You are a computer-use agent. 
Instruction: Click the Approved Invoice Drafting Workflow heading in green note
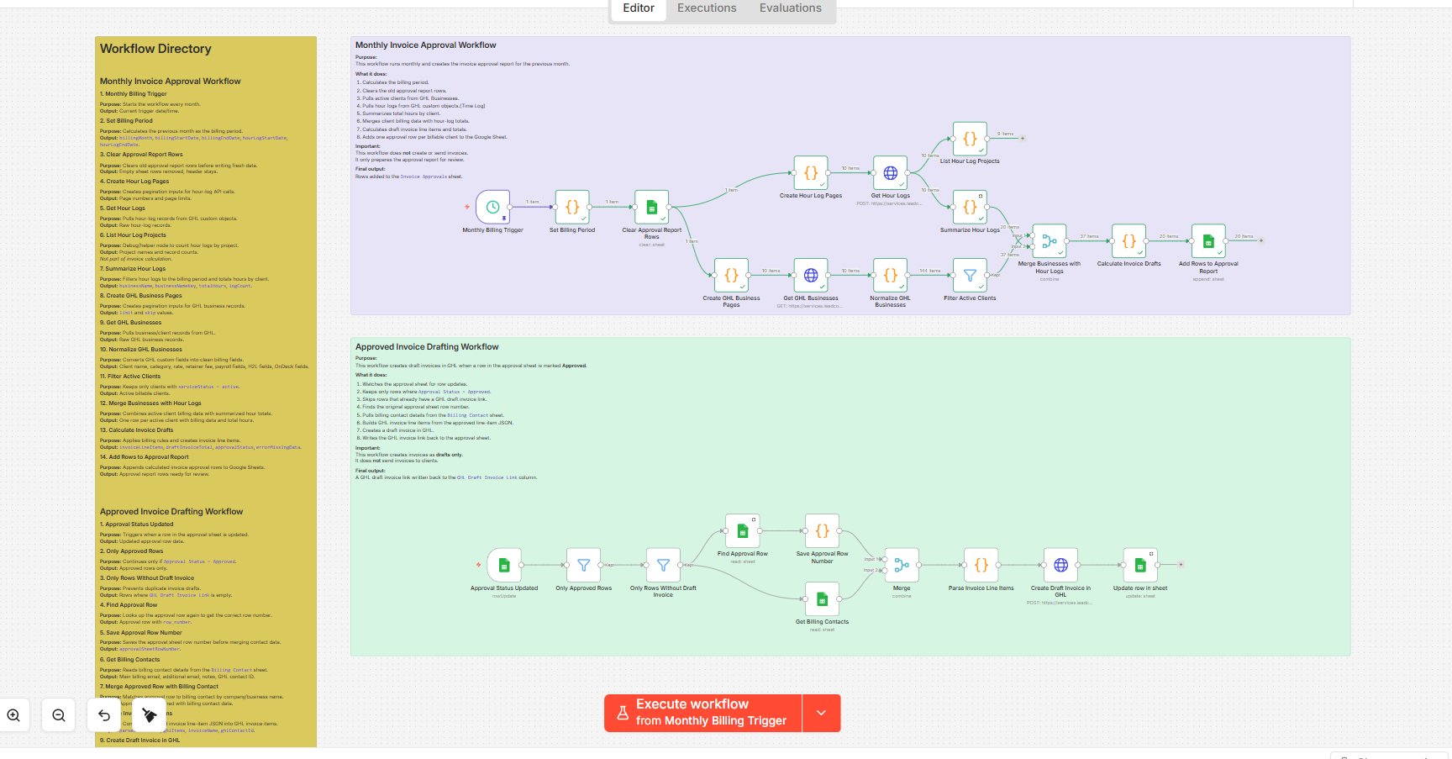click(x=427, y=347)
